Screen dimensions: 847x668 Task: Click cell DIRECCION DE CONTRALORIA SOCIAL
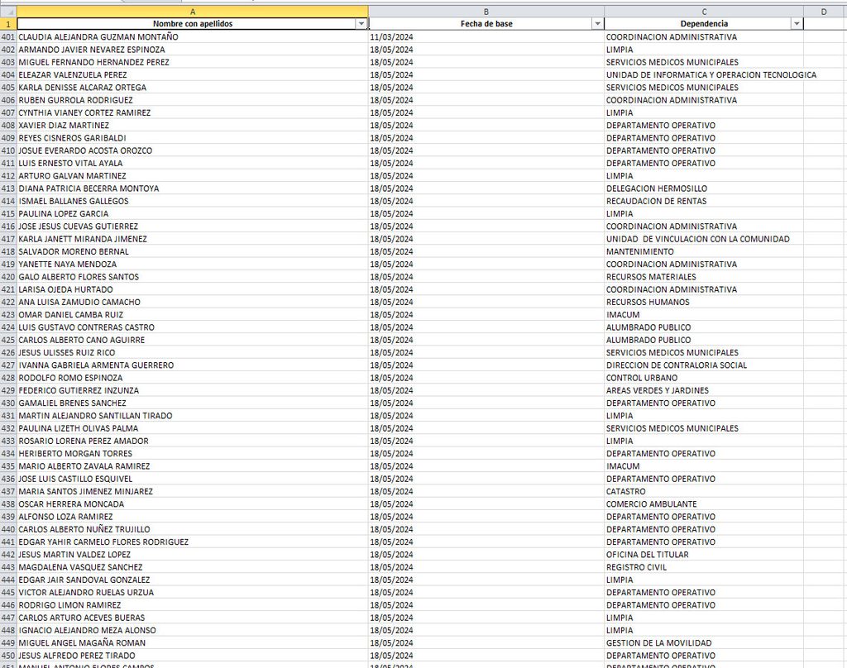pyautogui.click(x=704, y=365)
